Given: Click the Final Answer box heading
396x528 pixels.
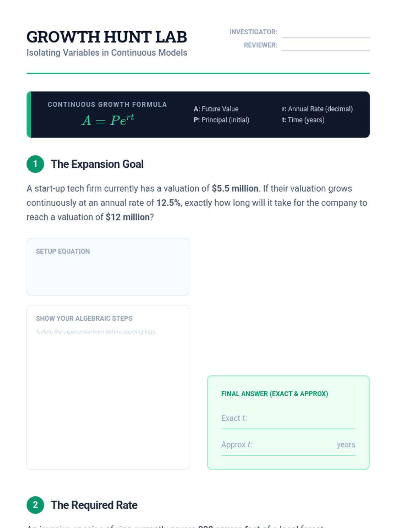Looking at the screenshot, I should pos(275,394).
